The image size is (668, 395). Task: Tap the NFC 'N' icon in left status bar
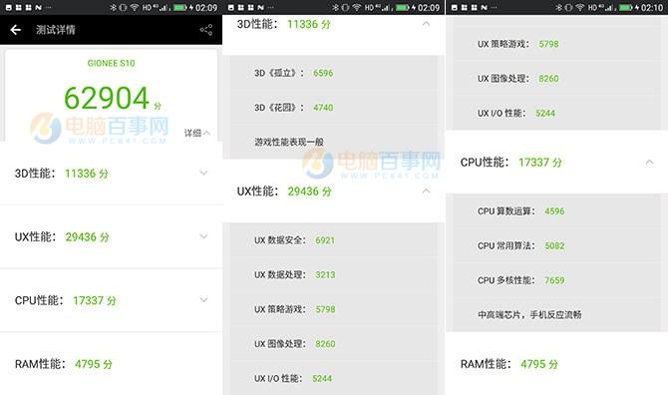coord(38,8)
